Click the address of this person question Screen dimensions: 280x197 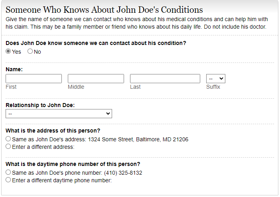click(x=53, y=131)
